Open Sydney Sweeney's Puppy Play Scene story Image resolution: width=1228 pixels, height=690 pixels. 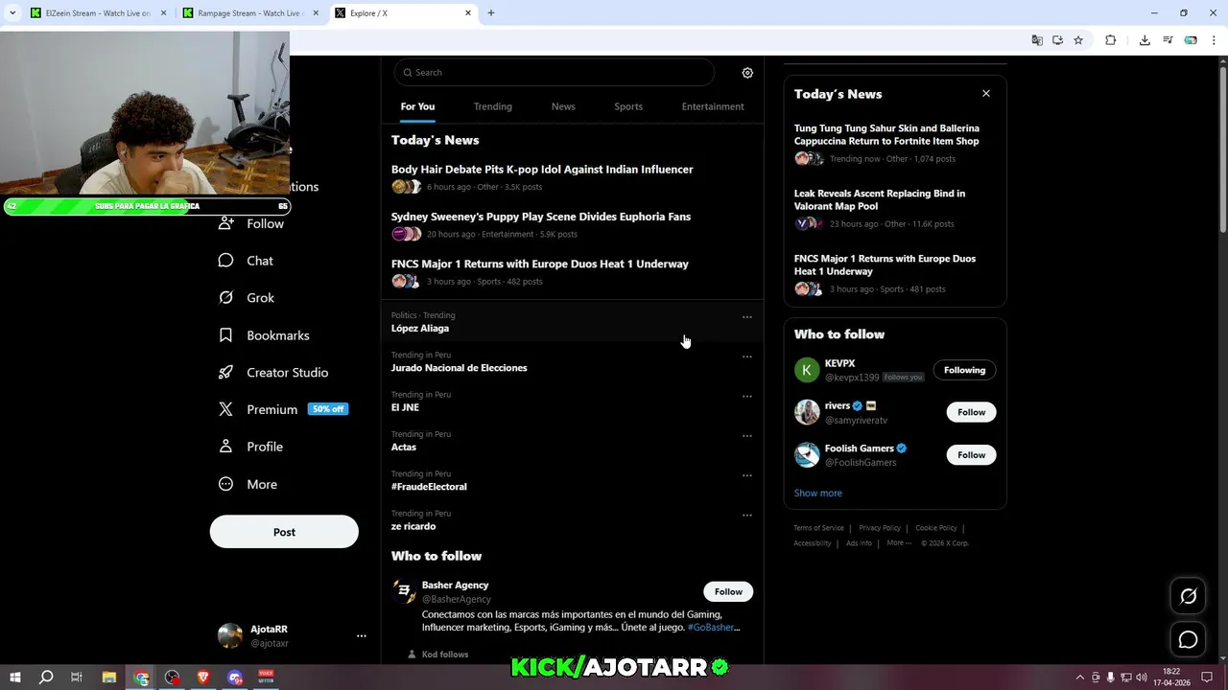[541, 217]
